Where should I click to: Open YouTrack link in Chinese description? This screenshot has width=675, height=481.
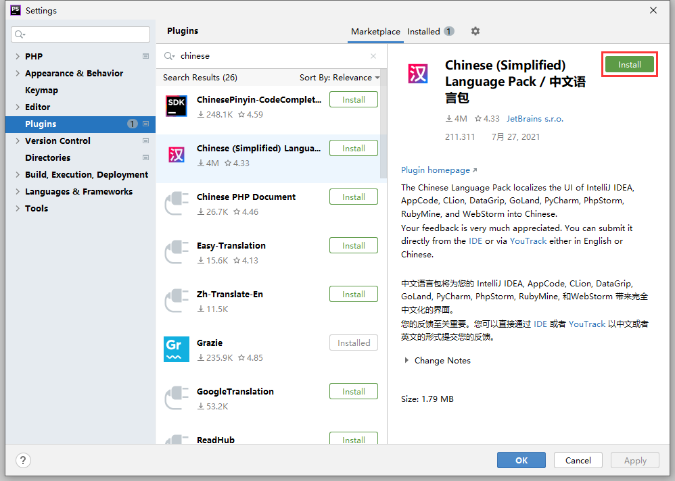587,324
